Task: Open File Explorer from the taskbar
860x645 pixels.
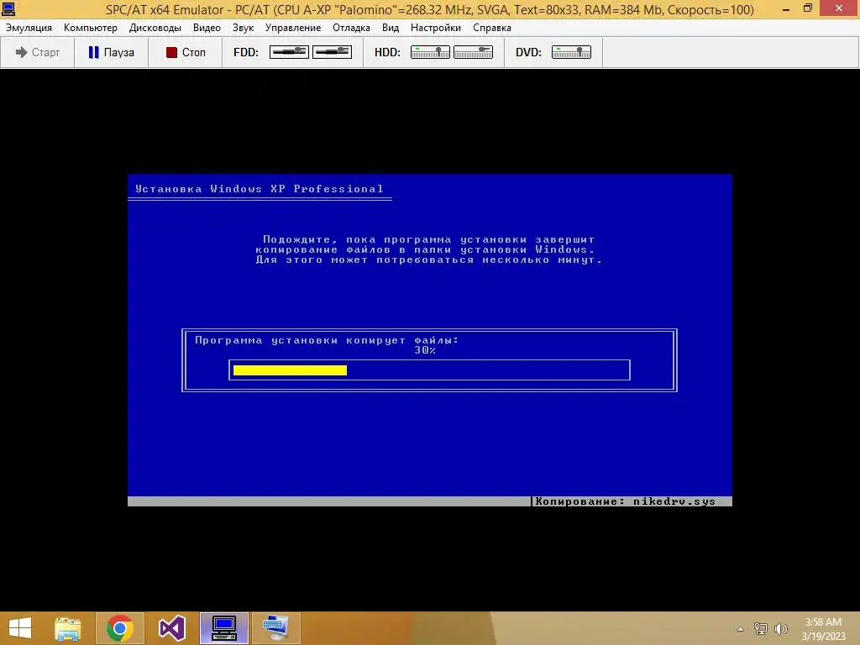Action: coord(67,628)
